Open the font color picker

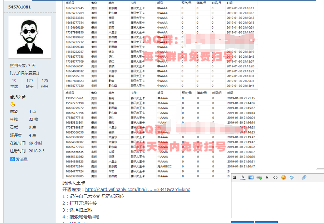(243, 177)
